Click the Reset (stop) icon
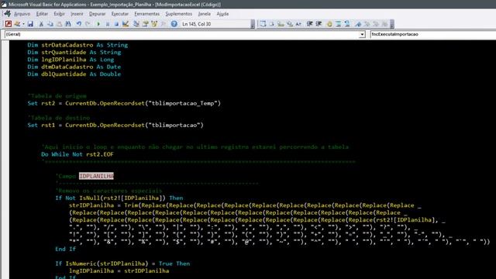This screenshot has height=279, width=496. [116, 24]
